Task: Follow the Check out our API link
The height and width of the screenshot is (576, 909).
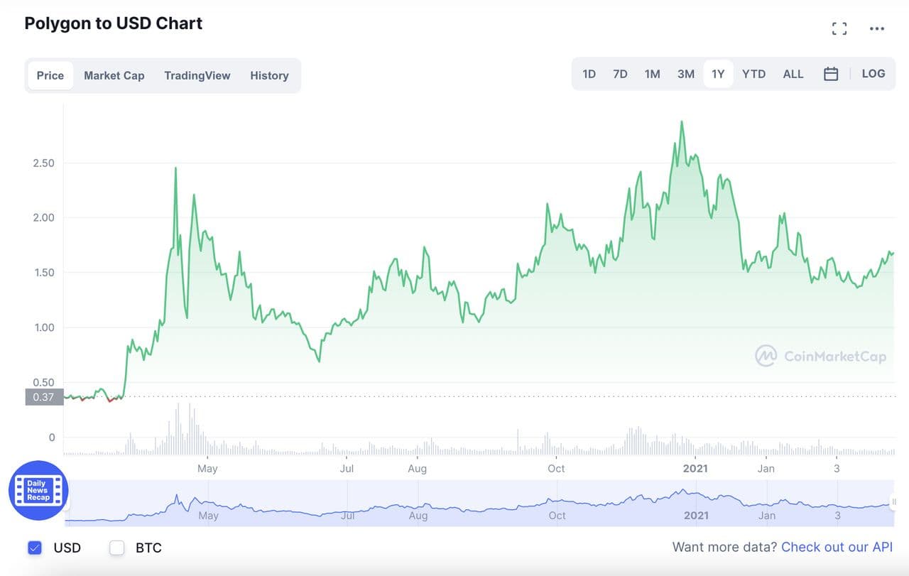Action: pos(837,547)
